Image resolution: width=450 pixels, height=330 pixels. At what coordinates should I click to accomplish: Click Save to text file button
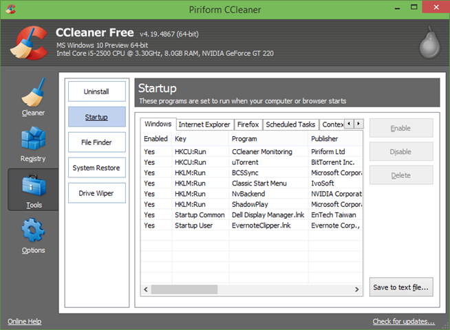click(x=401, y=287)
